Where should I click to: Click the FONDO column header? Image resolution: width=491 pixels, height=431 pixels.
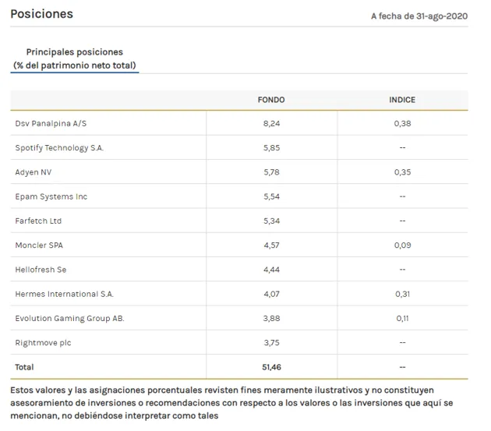[x=271, y=100]
